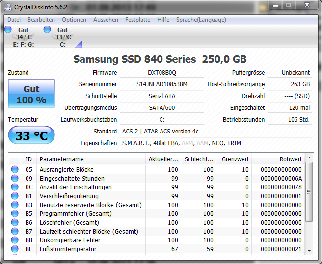Maximize the CrystalDiskInfo window

[x=289, y=5]
